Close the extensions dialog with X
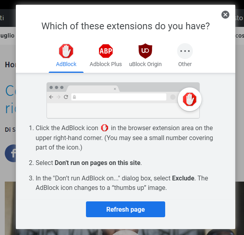 coord(225,15)
